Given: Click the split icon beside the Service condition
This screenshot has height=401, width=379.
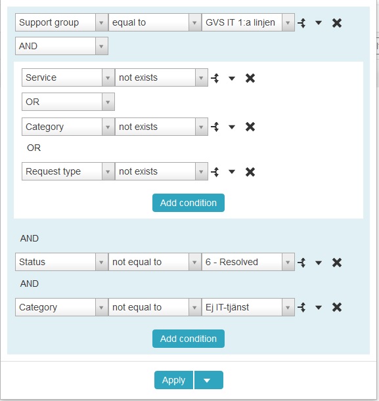Looking at the screenshot, I should 215,78.
